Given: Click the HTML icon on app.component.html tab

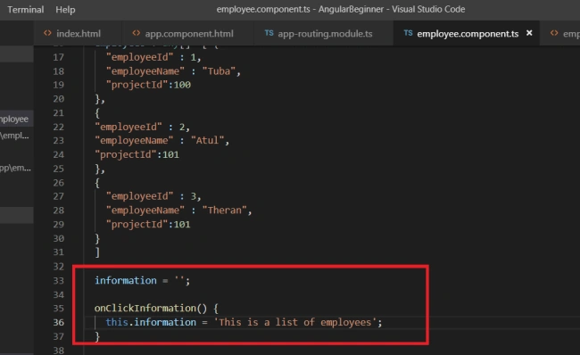Looking at the screenshot, I should (137, 33).
